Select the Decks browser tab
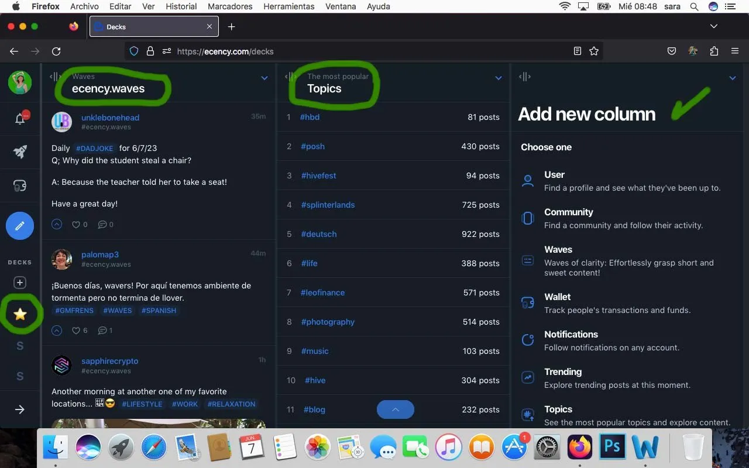 click(154, 26)
